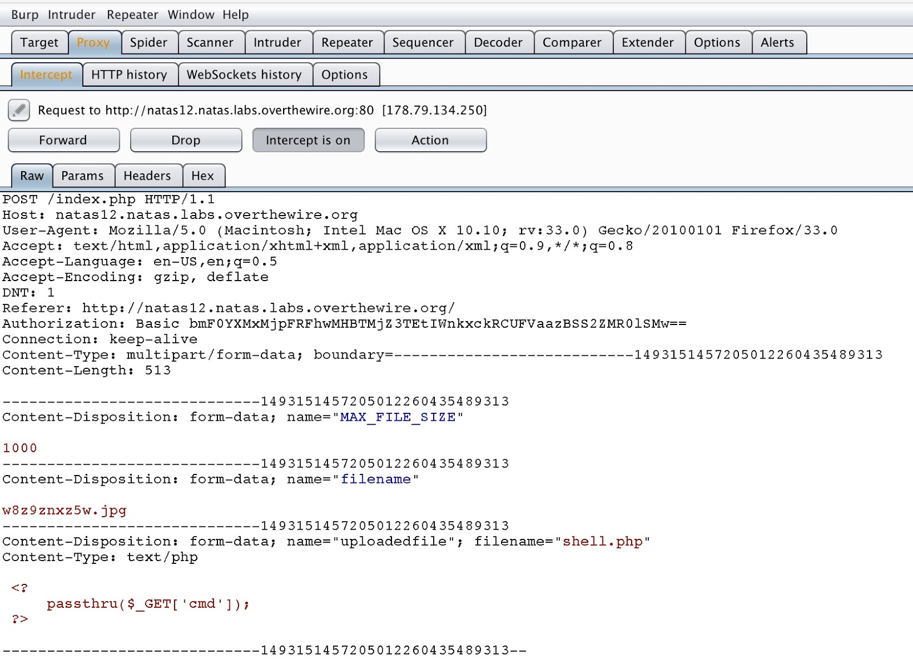Click the Drop button

pos(186,140)
